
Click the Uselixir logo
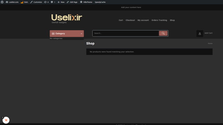67,17
